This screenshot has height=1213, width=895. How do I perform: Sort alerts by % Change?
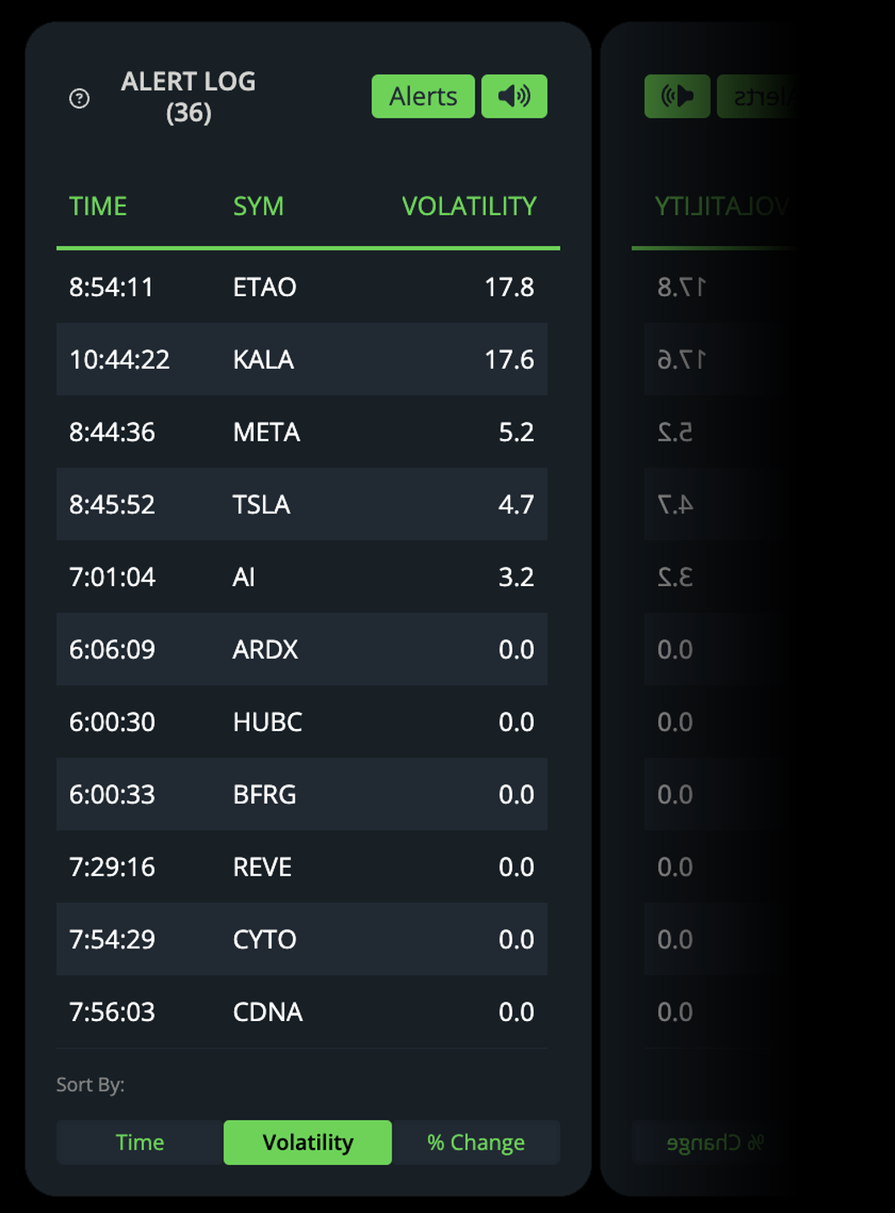tap(475, 1143)
